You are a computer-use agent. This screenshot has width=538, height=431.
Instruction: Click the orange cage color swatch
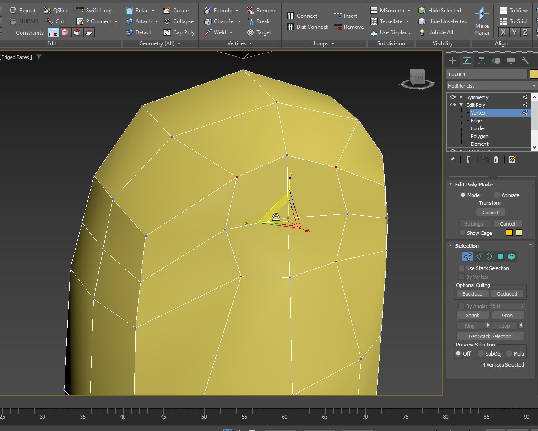[509, 233]
